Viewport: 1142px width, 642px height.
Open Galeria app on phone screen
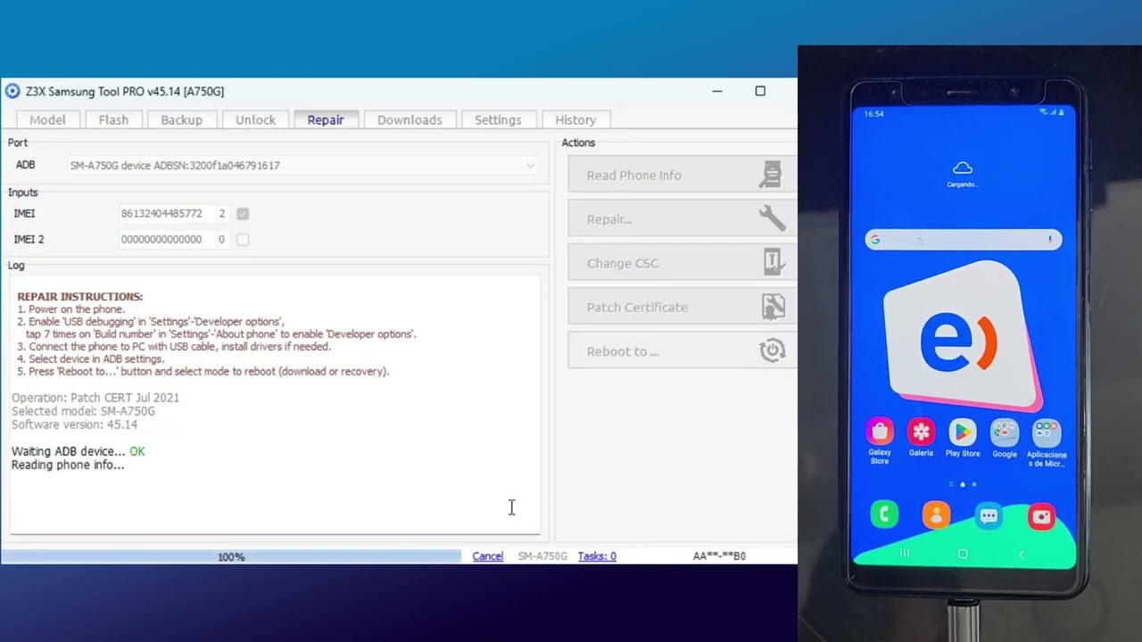tap(921, 432)
